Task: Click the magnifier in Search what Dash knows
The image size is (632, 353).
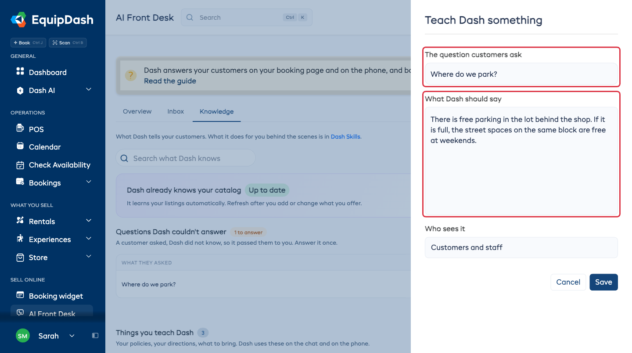Action: [124, 158]
